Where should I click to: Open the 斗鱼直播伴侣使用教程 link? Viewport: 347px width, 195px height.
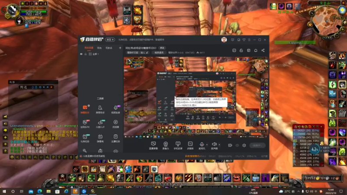94,156
